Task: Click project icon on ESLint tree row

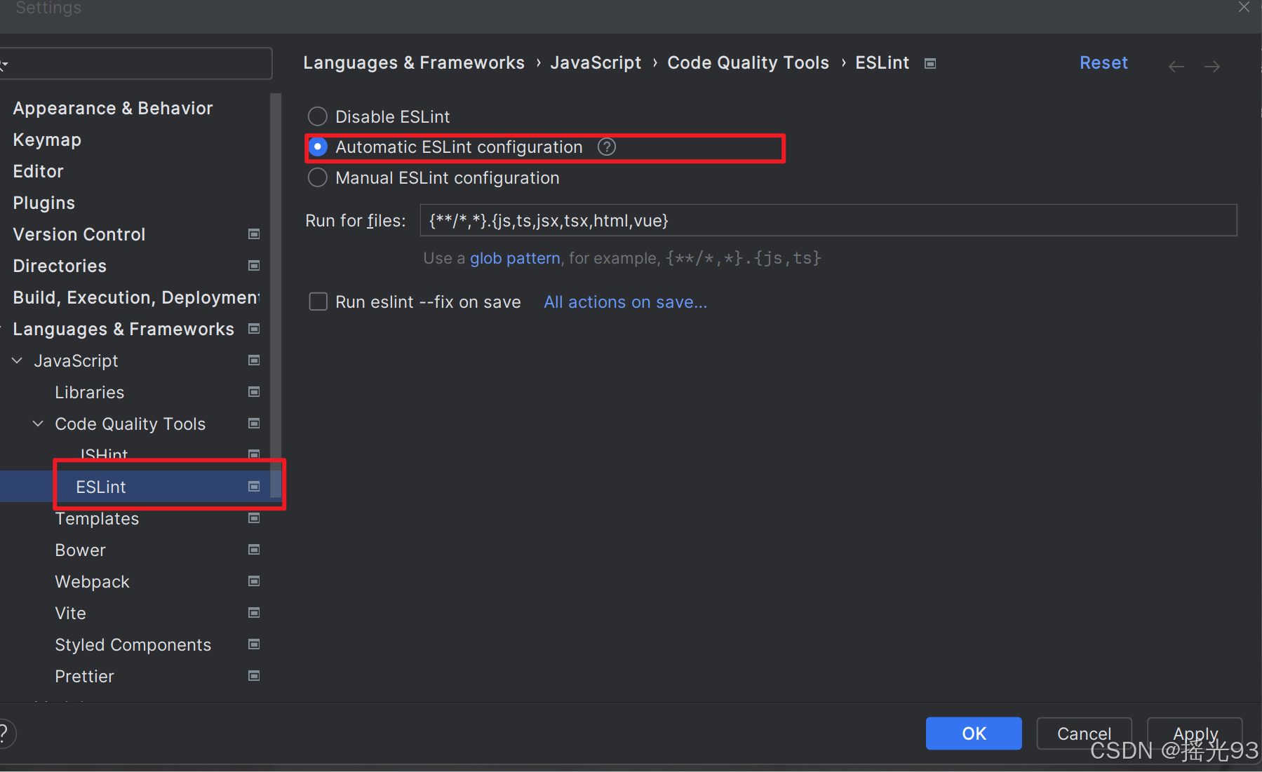Action: (254, 487)
